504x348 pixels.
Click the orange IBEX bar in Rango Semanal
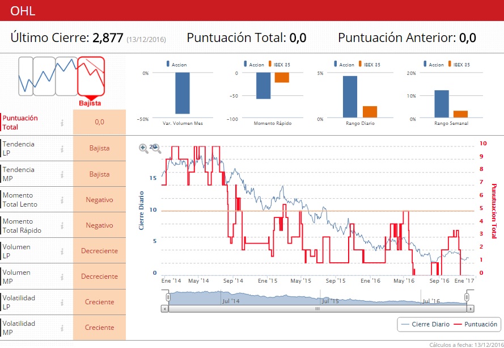460,114
